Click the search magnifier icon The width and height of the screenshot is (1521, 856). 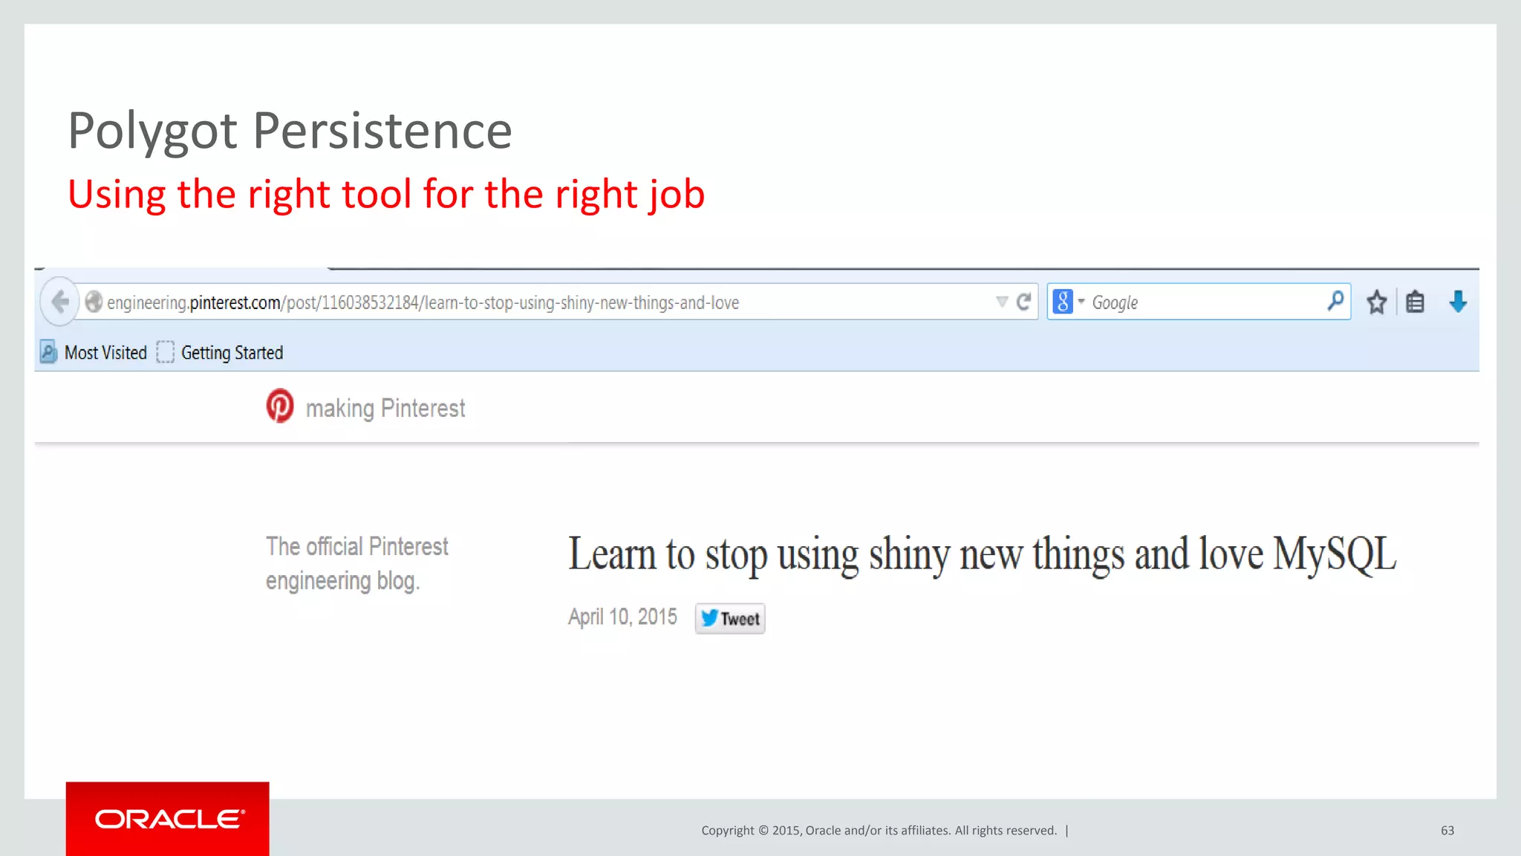point(1335,301)
